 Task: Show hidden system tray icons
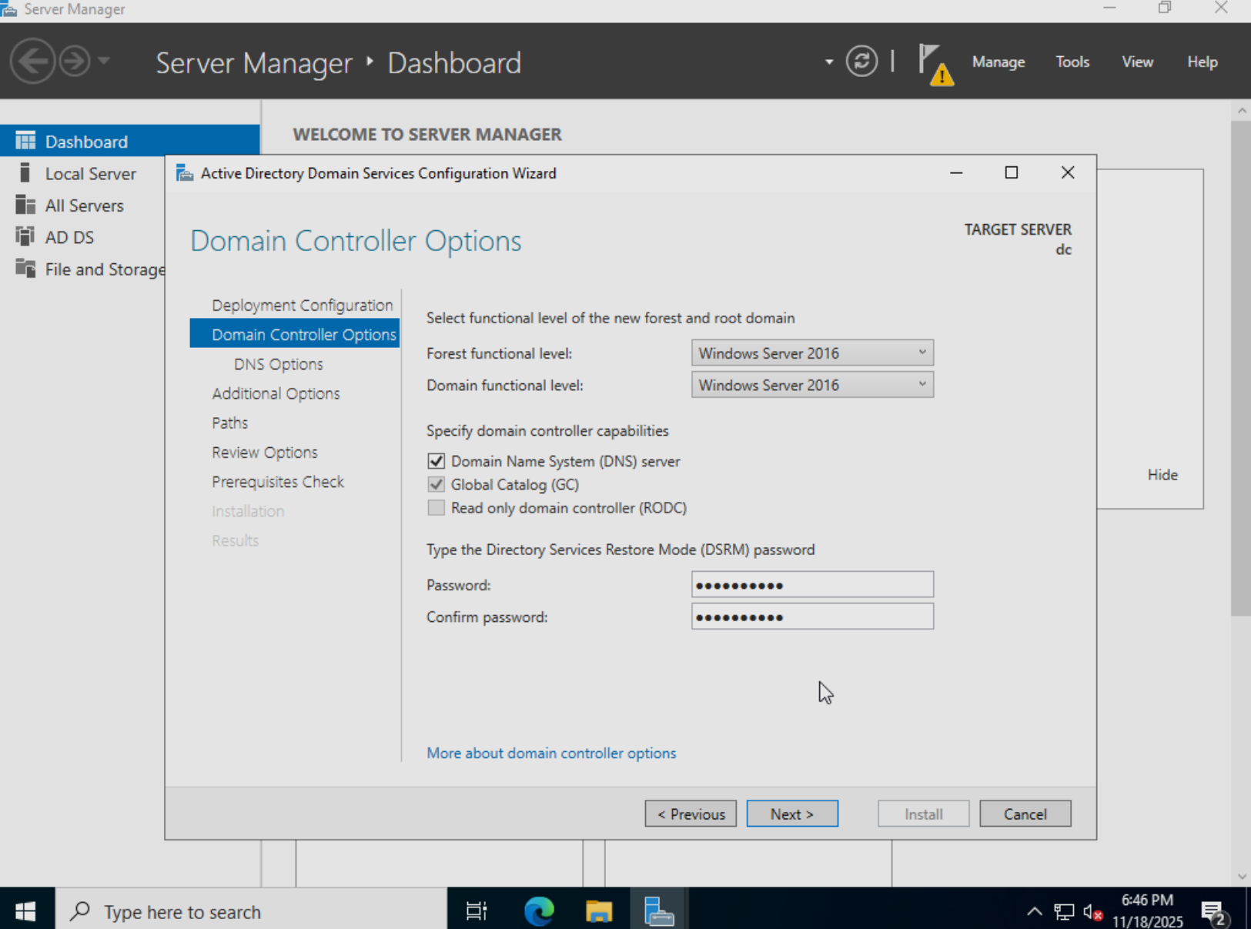pyautogui.click(x=1034, y=912)
